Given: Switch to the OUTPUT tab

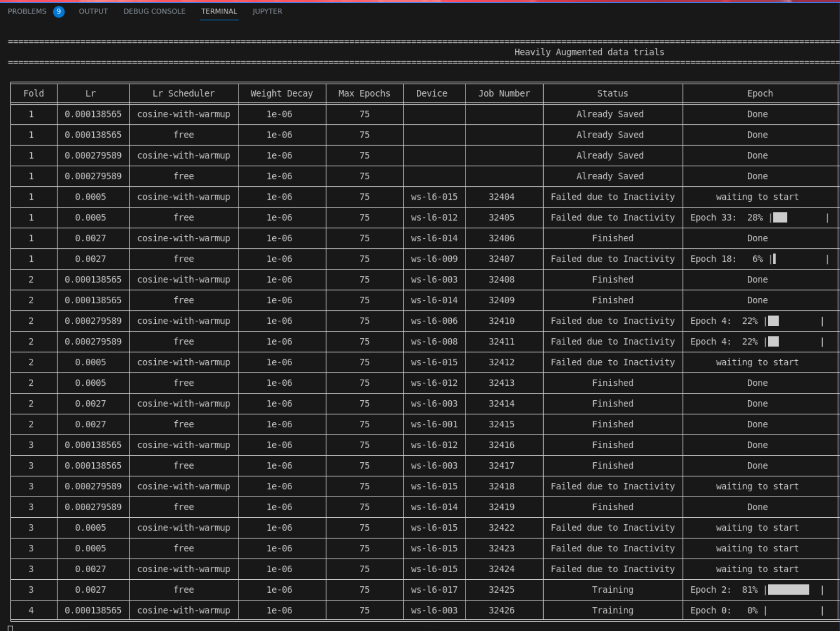Looking at the screenshot, I should (93, 11).
